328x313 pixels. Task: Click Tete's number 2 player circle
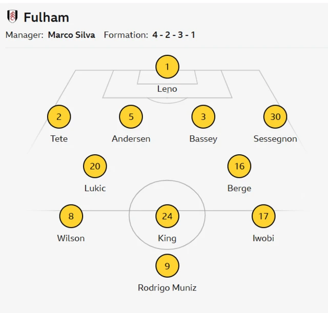(59, 117)
